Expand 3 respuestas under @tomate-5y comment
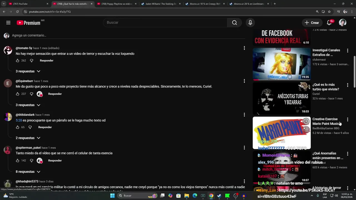 coord(28,71)
